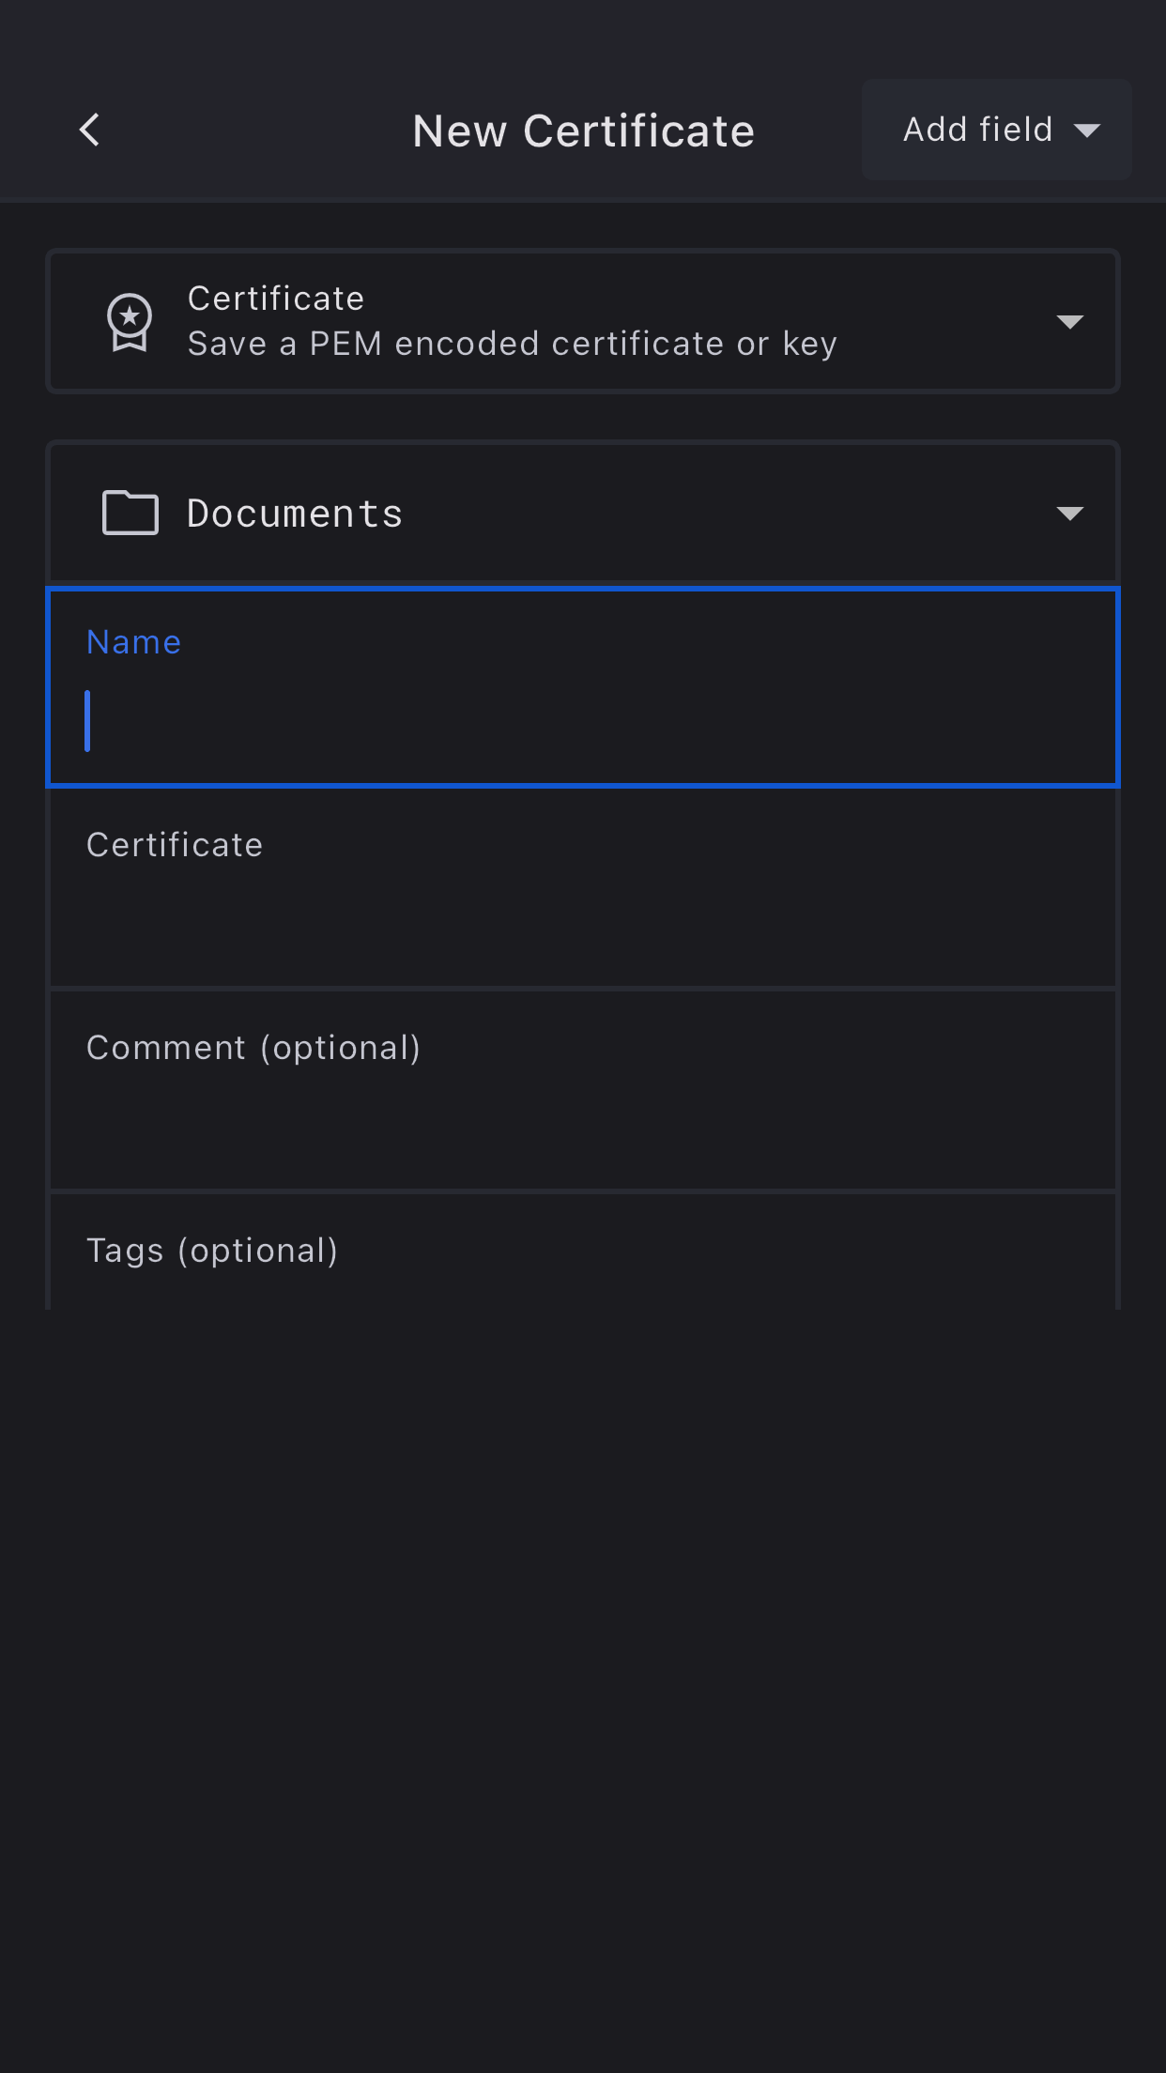This screenshot has height=2073, width=1166.
Task: Click the Name input field
Action: [582, 721]
